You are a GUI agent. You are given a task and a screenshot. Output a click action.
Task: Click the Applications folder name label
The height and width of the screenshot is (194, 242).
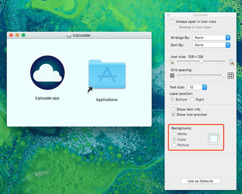(107, 100)
